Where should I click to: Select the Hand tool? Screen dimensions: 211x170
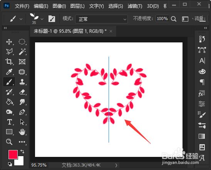(x=22, y=132)
